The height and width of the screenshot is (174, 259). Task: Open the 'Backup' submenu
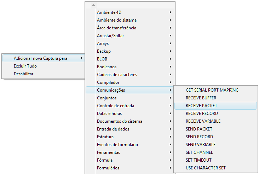[104, 51]
